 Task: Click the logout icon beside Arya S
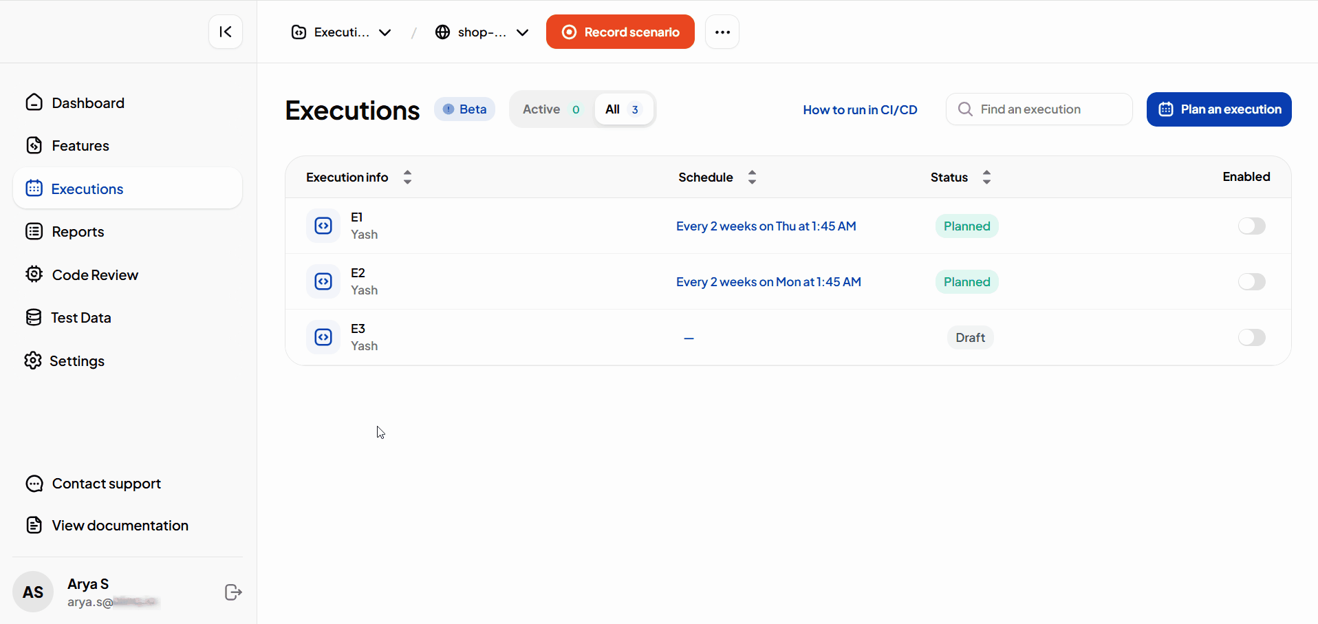click(233, 592)
